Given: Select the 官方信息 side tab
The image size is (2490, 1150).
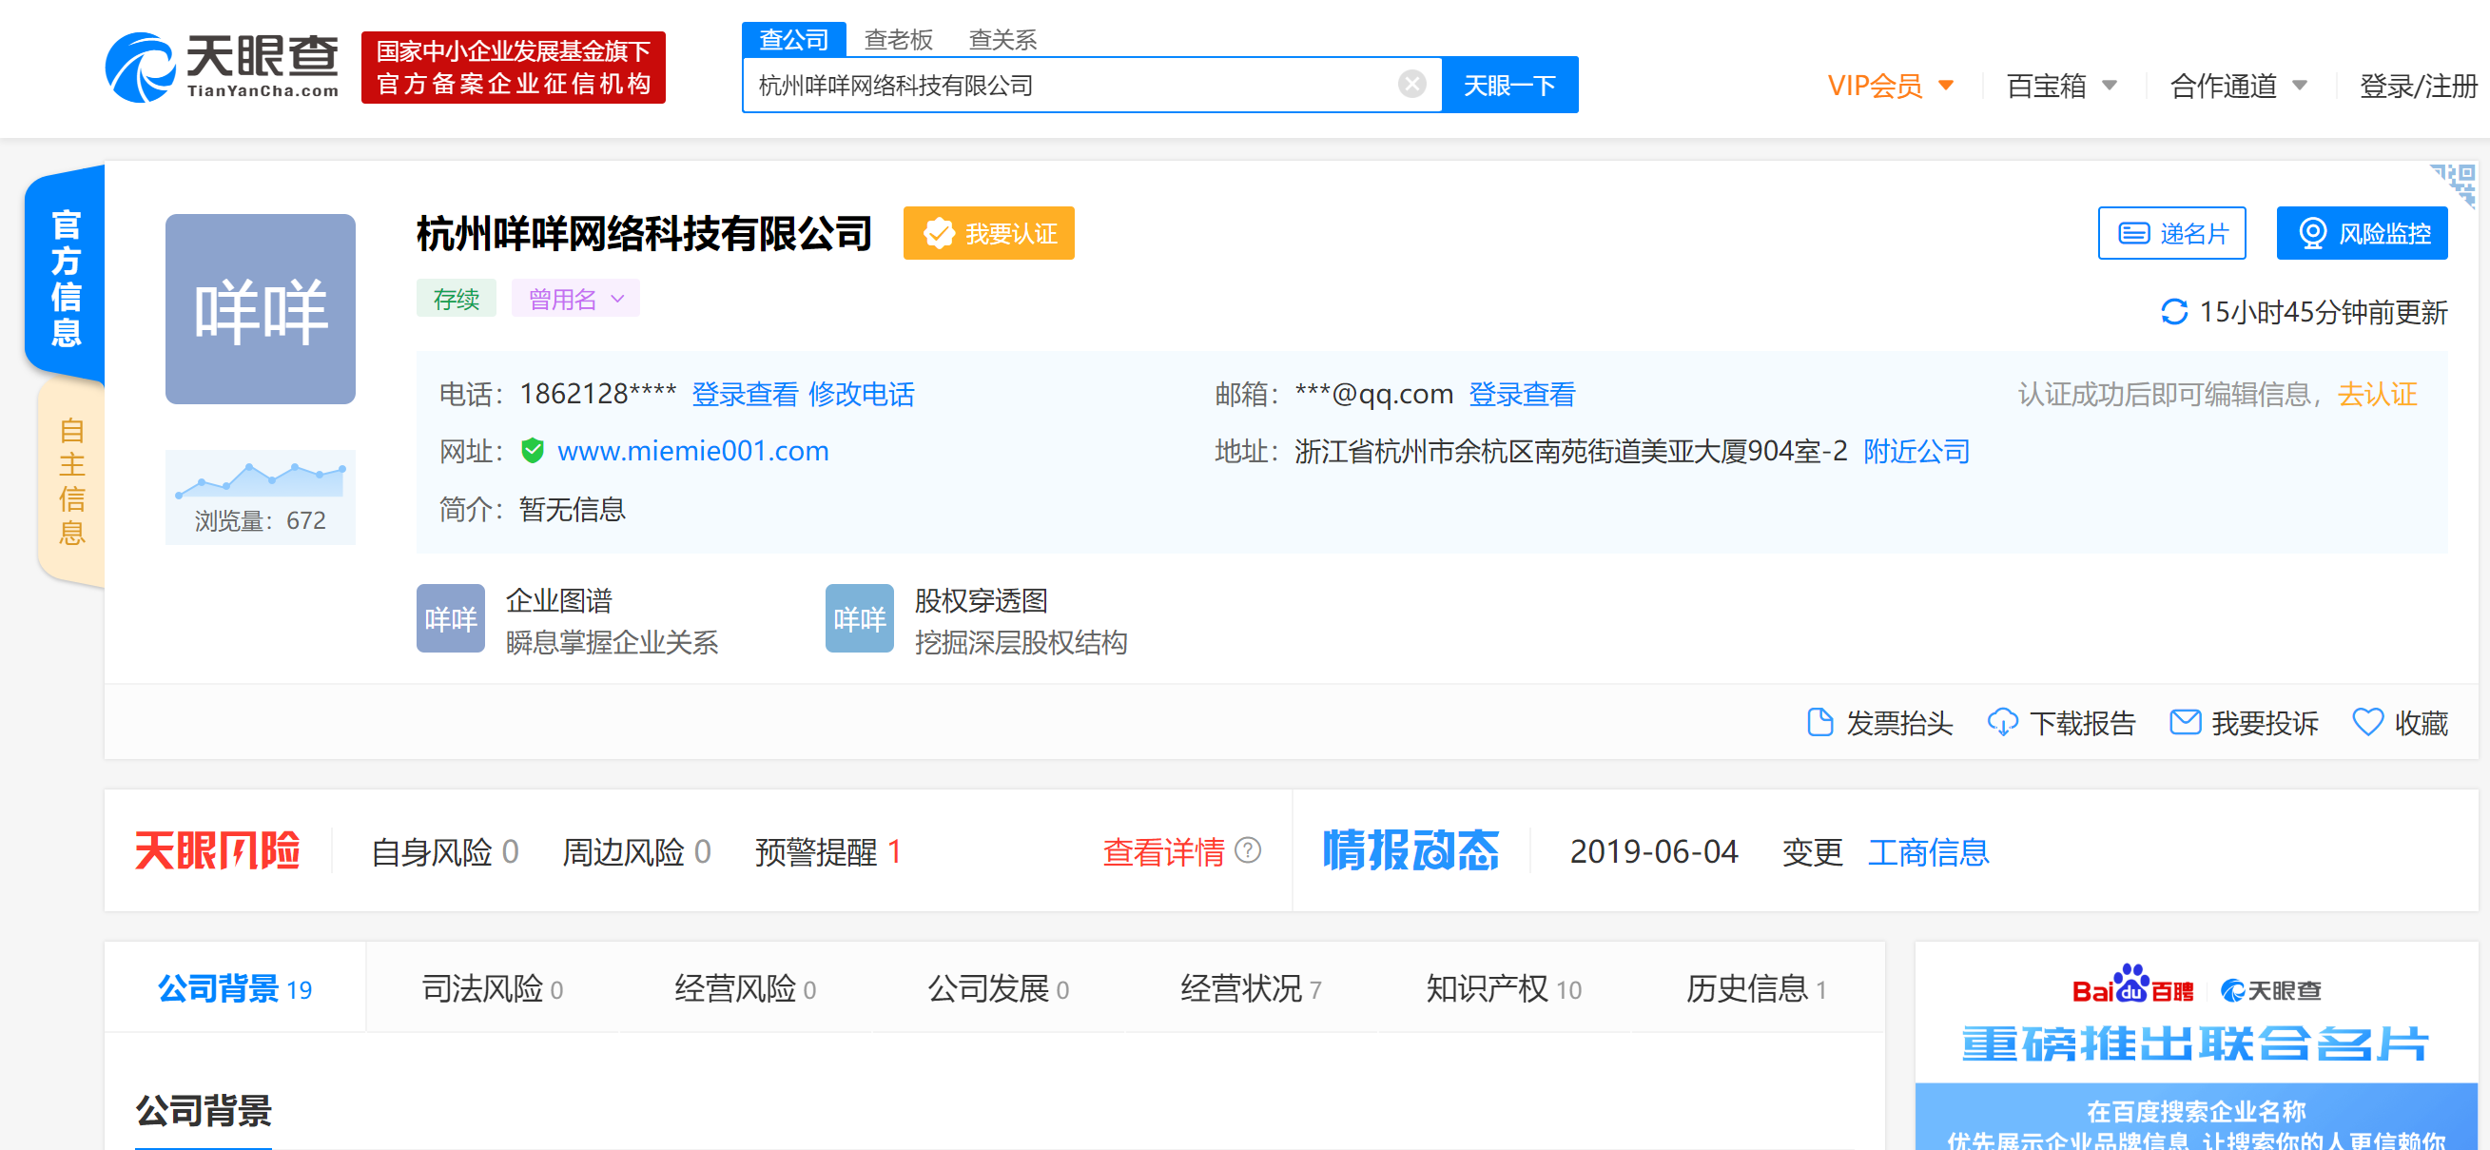Looking at the screenshot, I should coord(66,278).
